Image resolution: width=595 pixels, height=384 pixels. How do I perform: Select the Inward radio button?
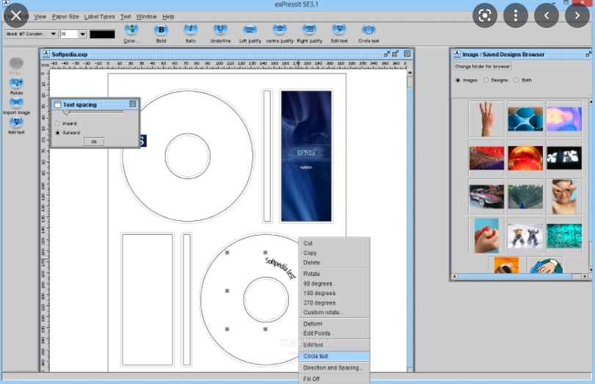tap(57, 123)
